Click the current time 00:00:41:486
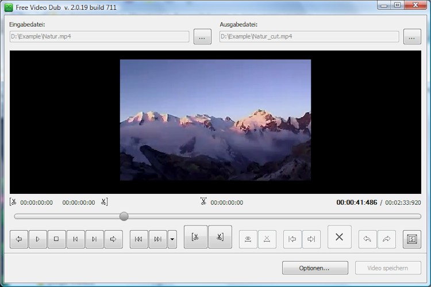This screenshot has height=287, width=431. [356, 202]
